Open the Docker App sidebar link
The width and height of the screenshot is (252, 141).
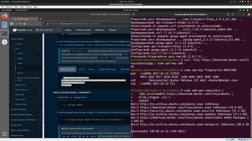pyautogui.click(x=19, y=94)
